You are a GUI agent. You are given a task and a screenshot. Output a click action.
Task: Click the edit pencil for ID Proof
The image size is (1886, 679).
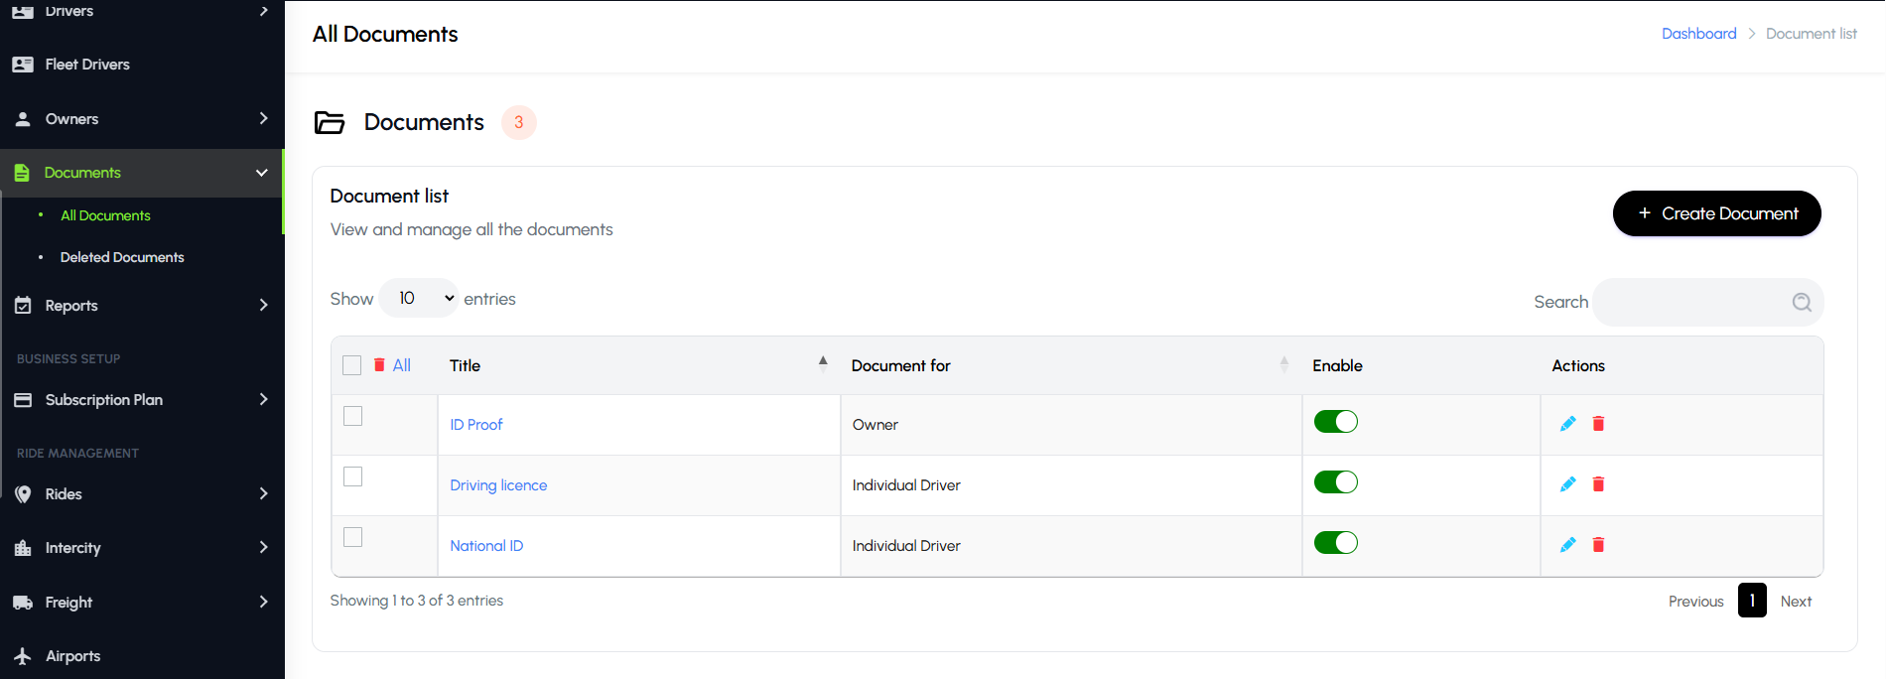(1567, 424)
